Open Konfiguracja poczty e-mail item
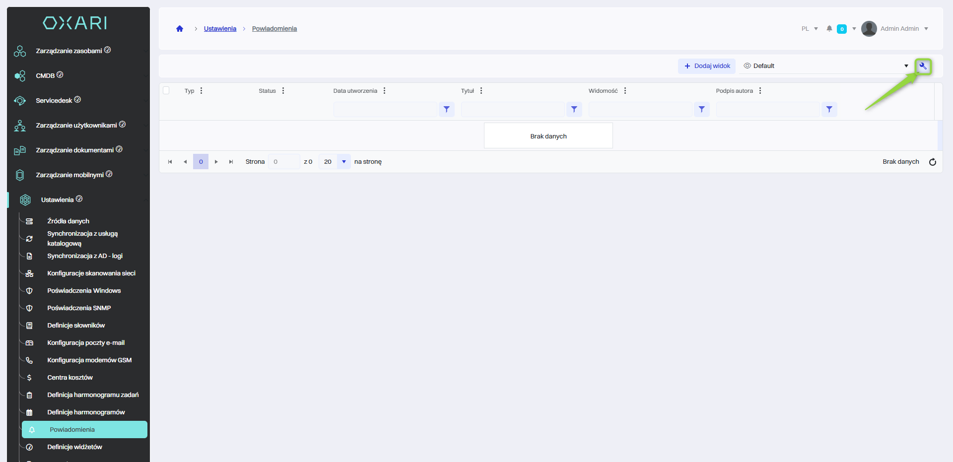The image size is (953, 462). [86, 343]
